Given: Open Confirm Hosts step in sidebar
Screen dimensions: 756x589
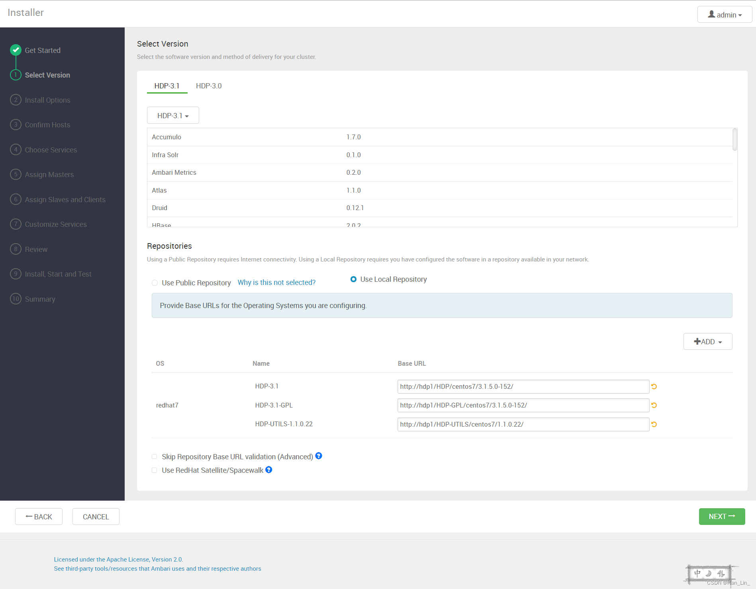Looking at the screenshot, I should pos(47,125).
